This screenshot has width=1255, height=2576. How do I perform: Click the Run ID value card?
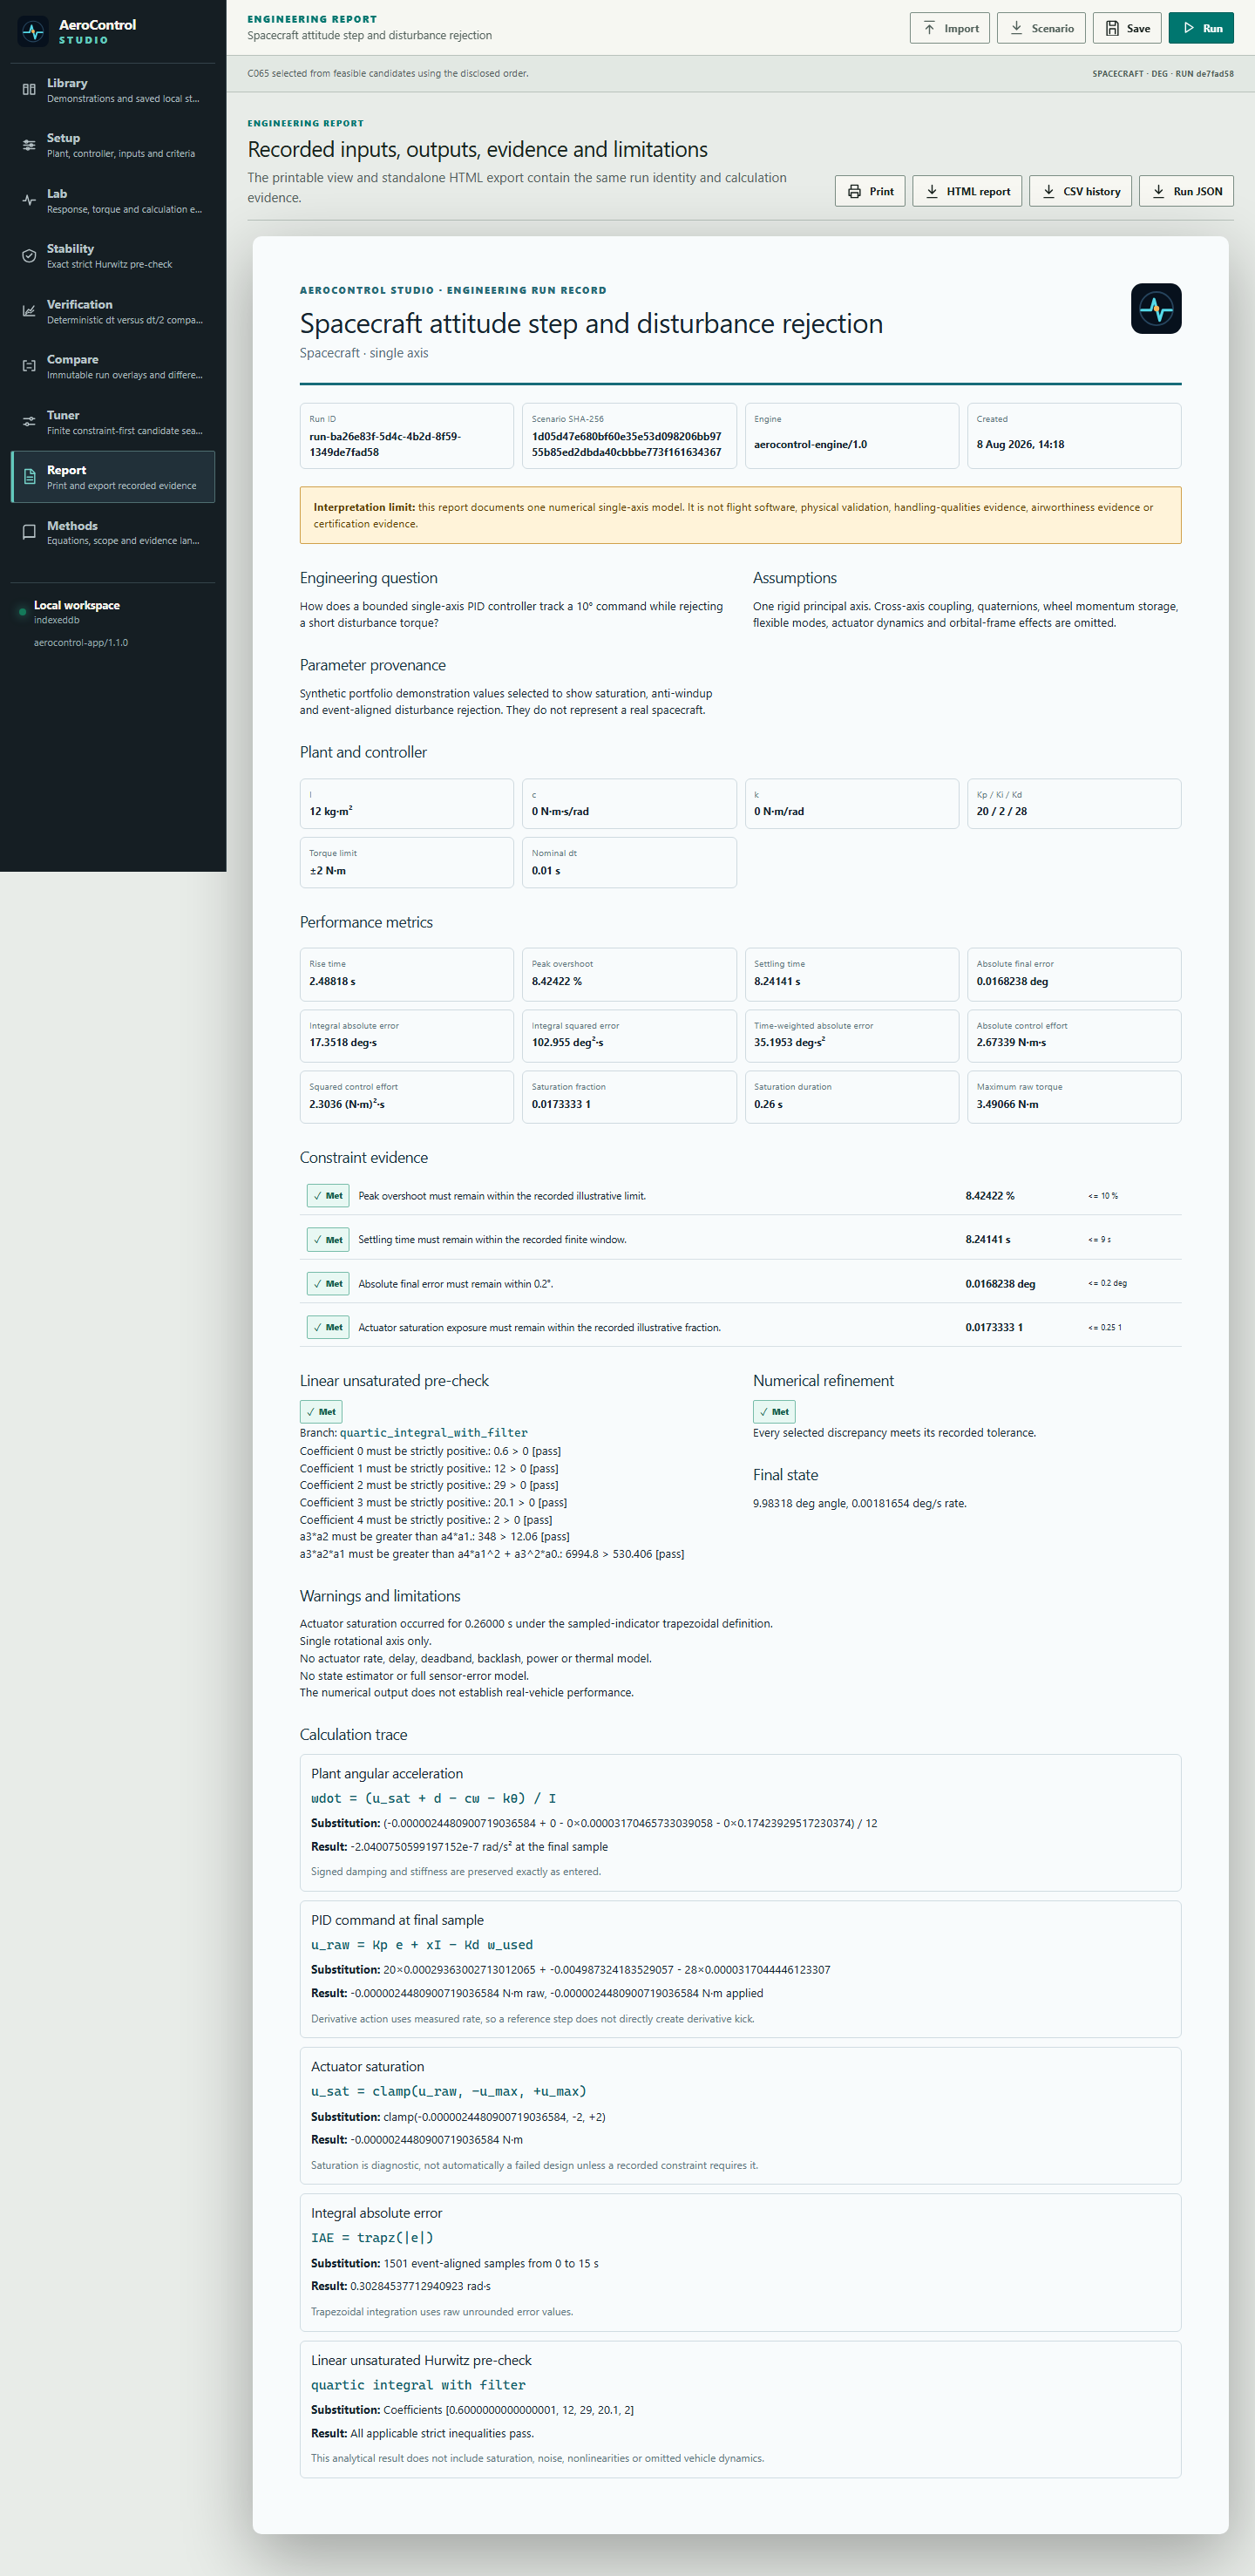[407, 436]
